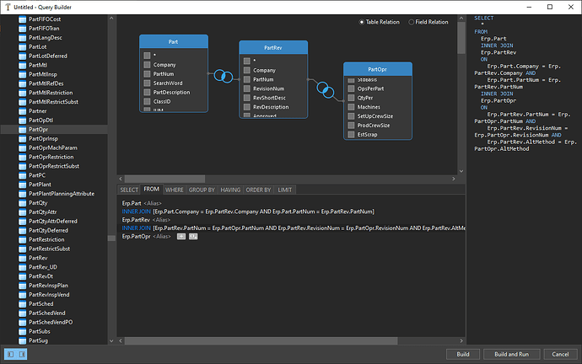582x364 pixels.
Task: Select the highlighted PartOpr row in list
Action: pos(54,130)
